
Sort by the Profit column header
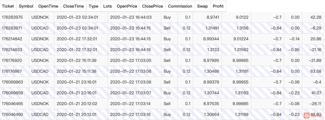218,6
